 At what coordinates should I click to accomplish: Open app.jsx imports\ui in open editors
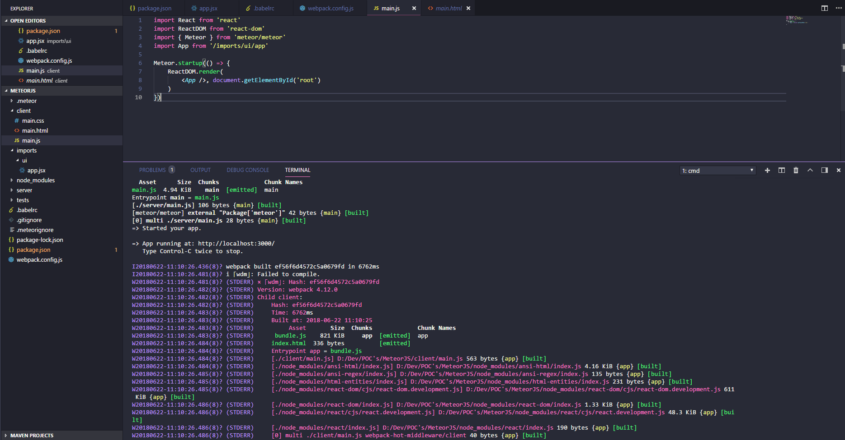(61, 41)
